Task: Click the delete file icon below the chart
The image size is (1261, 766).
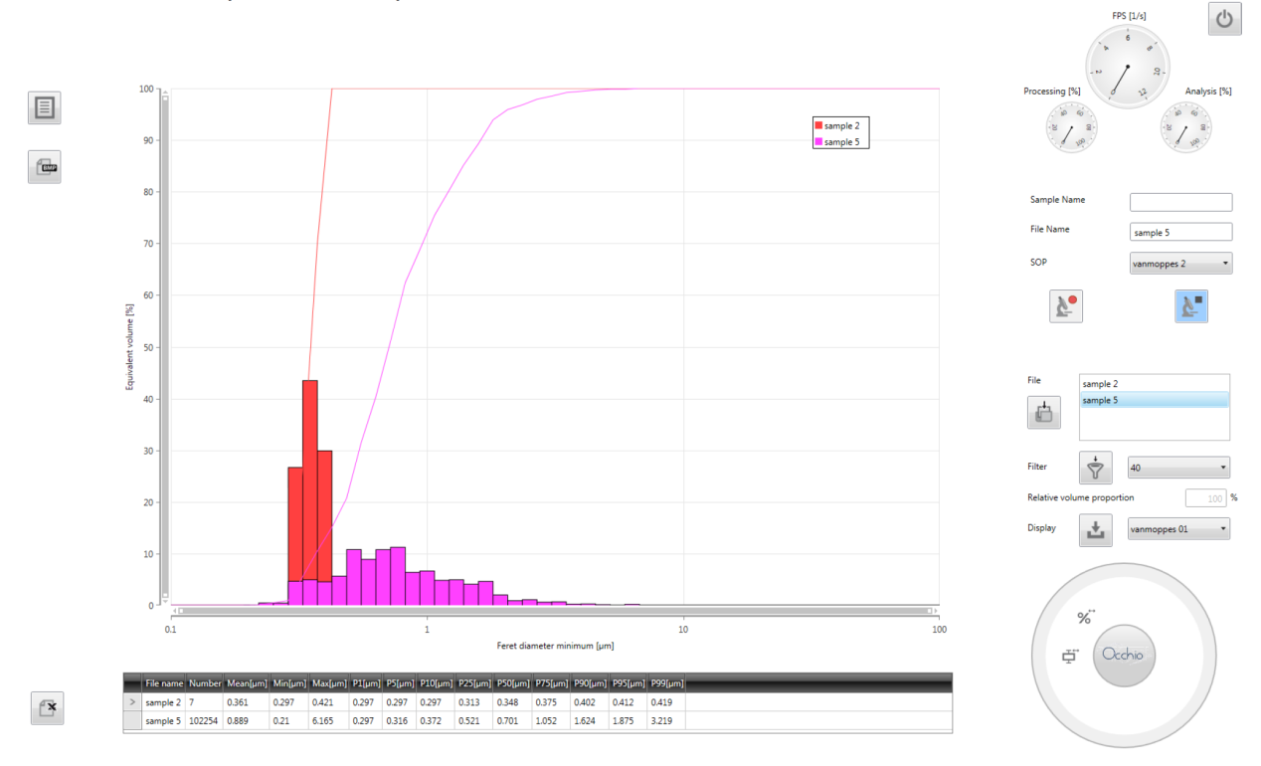Action: tap(47, 707)
